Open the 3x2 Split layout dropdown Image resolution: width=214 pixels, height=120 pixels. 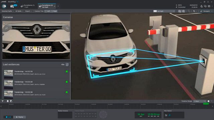tap(164, 11)
